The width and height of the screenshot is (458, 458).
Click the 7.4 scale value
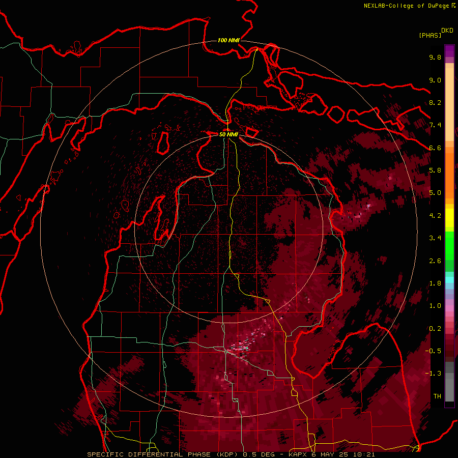click(x=435, y=125)
